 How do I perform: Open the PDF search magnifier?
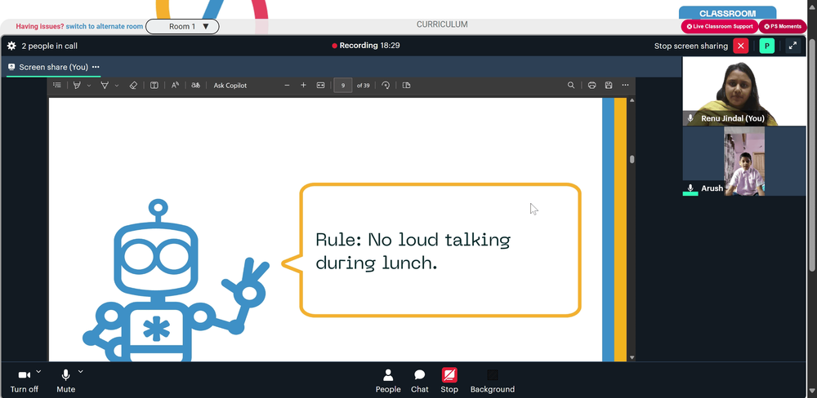571,86
